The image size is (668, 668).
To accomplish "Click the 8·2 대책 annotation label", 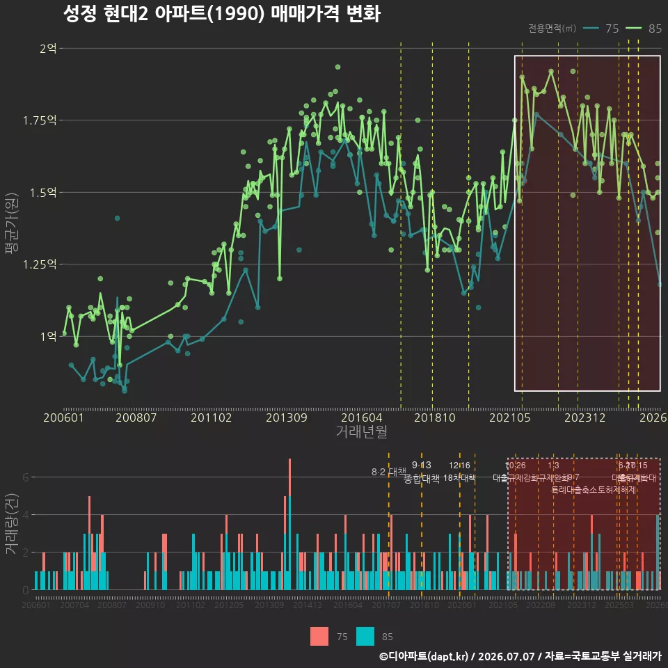I will (389, 472).
